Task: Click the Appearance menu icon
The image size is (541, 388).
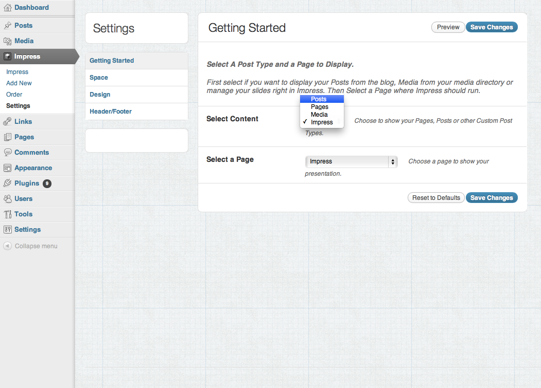Action: (x=7, y=168)
